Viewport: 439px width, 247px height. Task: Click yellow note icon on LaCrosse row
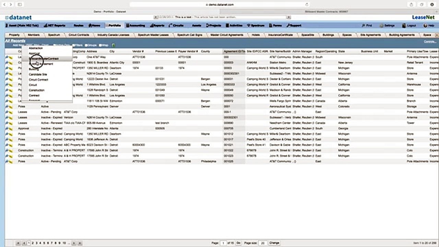(11, 74)
